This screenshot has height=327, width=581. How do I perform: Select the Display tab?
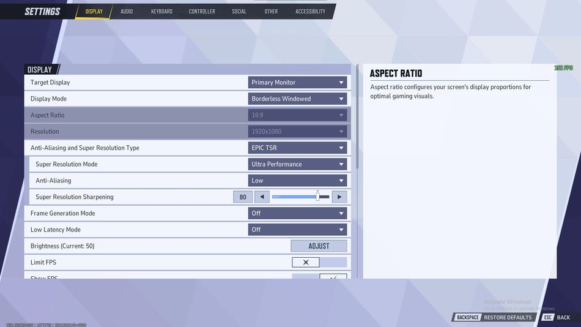pos(94,12)
